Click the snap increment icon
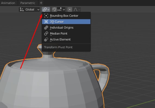 (59, 9)
